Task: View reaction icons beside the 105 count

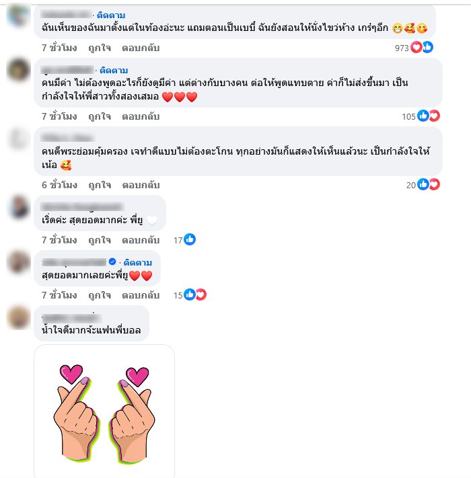Action: [429, 116]
